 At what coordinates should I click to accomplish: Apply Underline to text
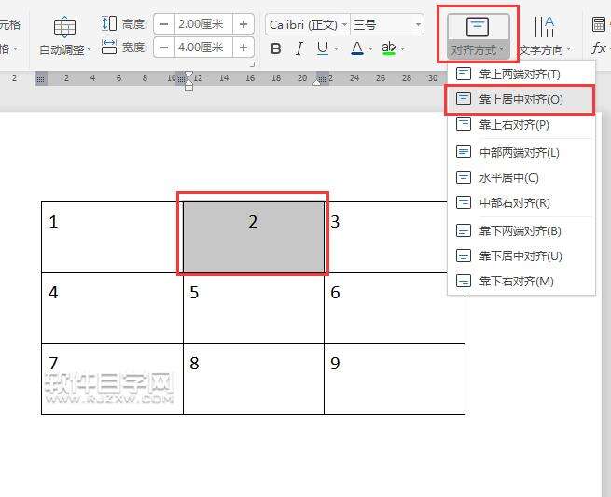(323, 48)
